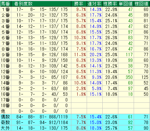The width and height of the screenshot is (150, 131).
Task: Select the 8番 row label
Action: [x=6, y=49]
